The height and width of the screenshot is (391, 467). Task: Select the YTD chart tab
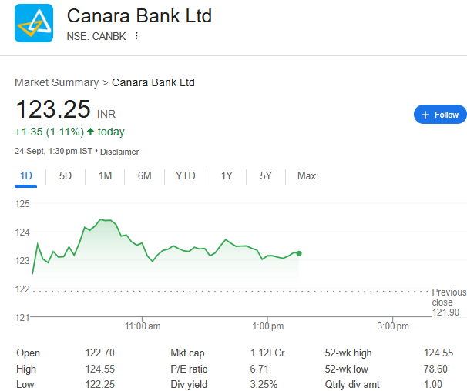click(x=185, y=175)
